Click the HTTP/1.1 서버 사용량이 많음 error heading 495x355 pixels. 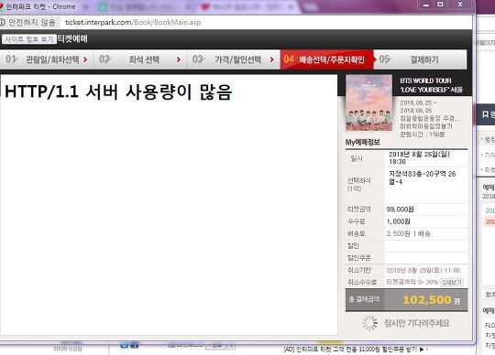click(x=118, y=91)
